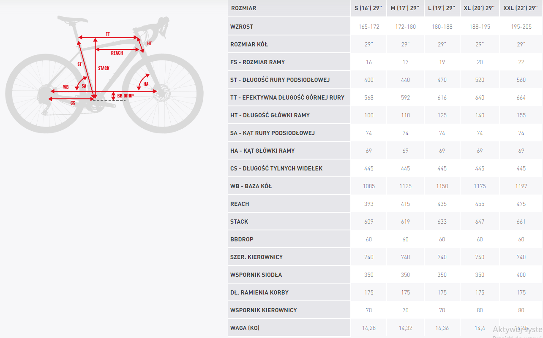Click the TT label on bike diagram
The width and height of the screenshot is (543, 338).
click(108, 34)
